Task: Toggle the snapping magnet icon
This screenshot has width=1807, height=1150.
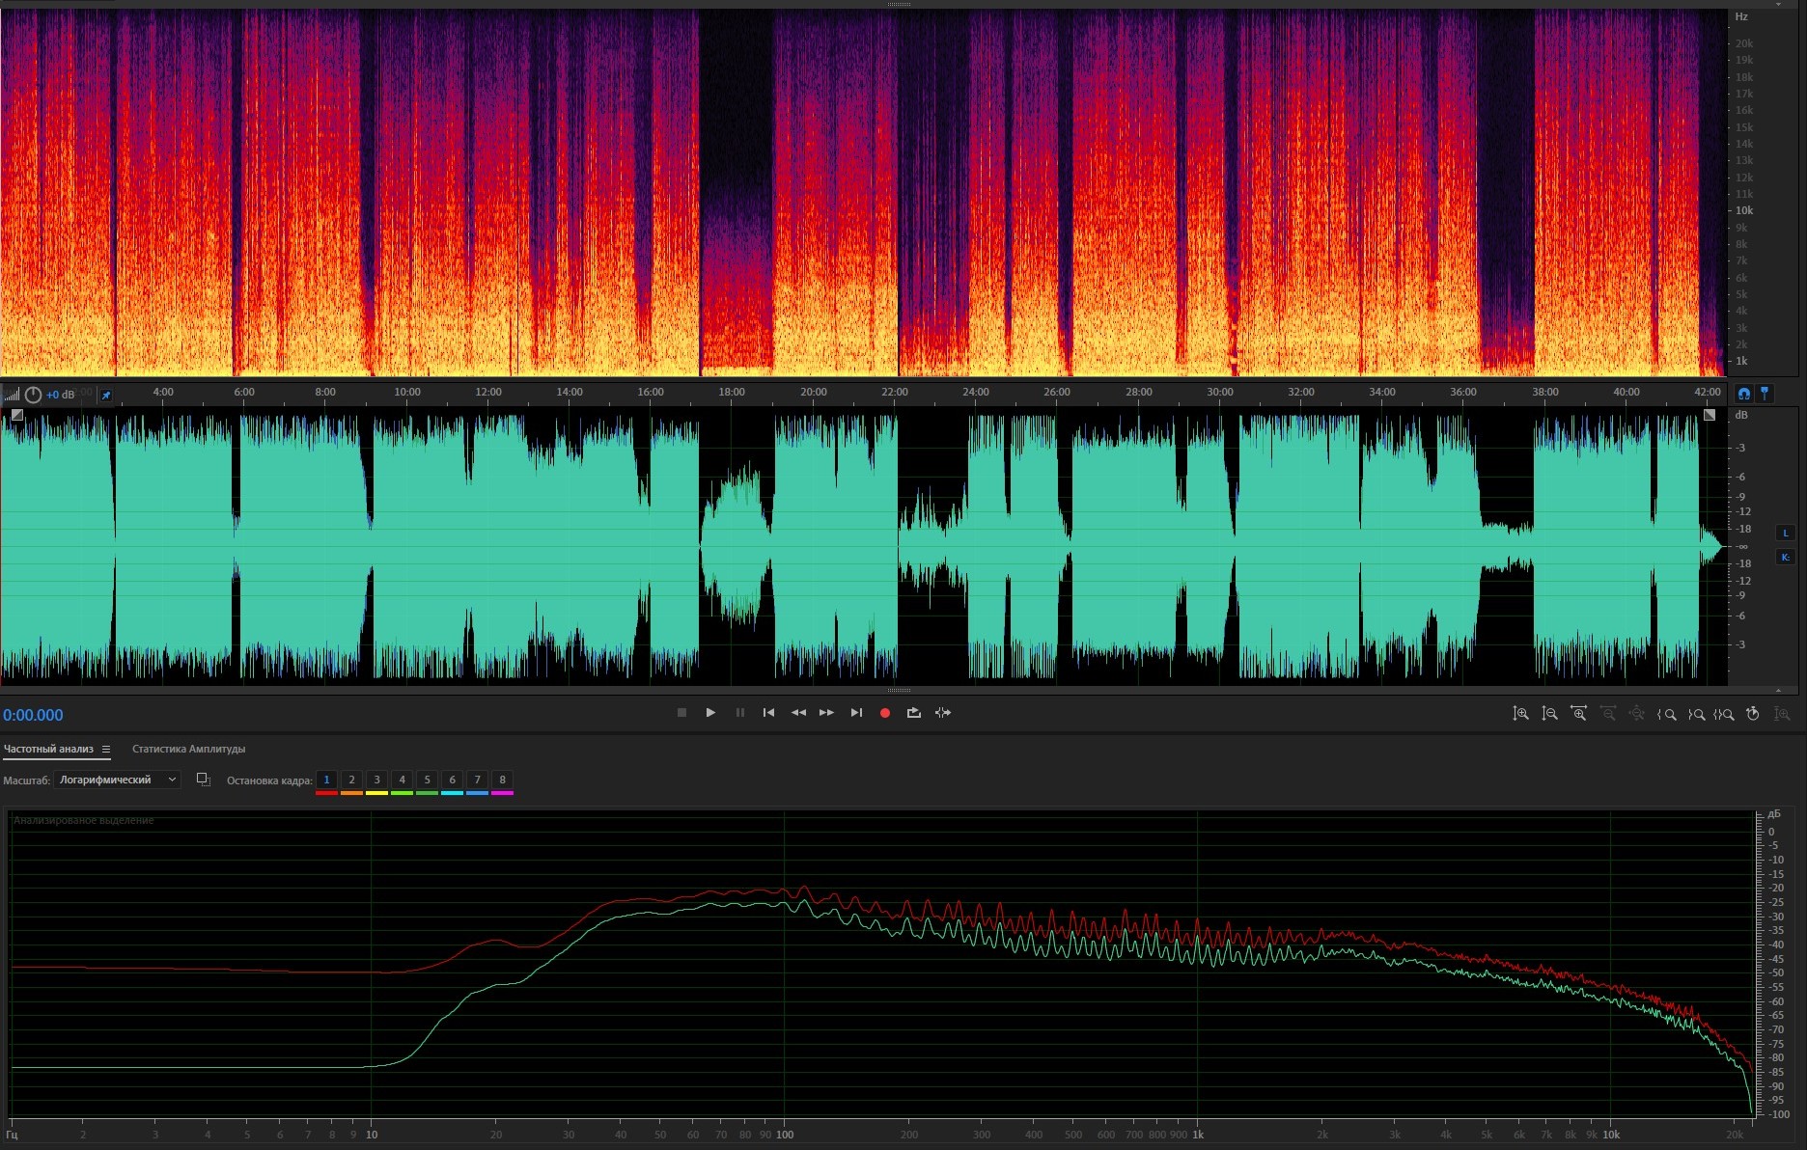Action: click(1743, 394)
